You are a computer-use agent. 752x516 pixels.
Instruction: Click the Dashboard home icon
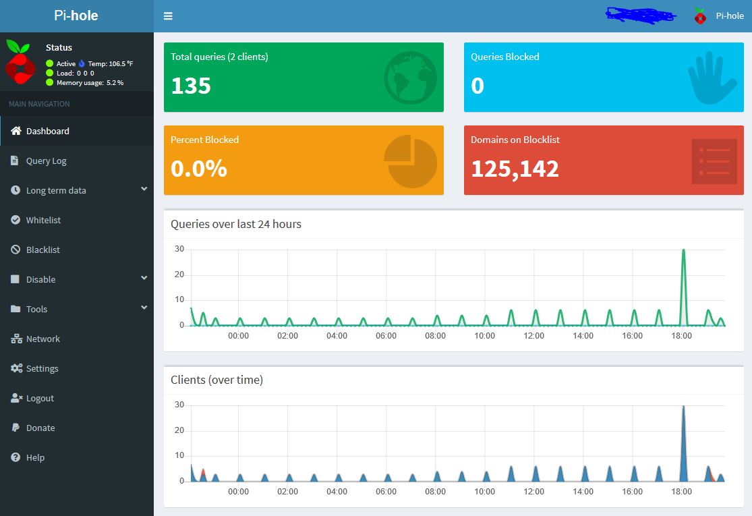[x=16, y=131]
